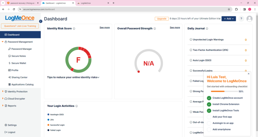The height and width of the screenshot is (137, 258).
Task: Click the Logout icon in sidebar
Action: [6, 132]
